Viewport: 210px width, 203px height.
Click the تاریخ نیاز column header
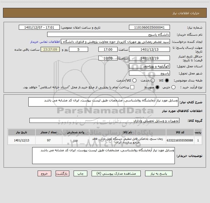(x=22, y=132)
